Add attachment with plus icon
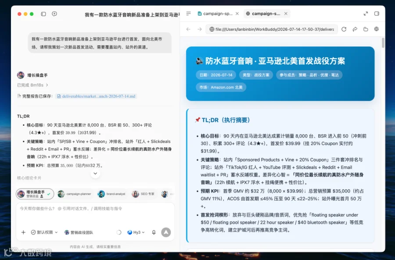 pyautogui.click(x=23, y=232)
